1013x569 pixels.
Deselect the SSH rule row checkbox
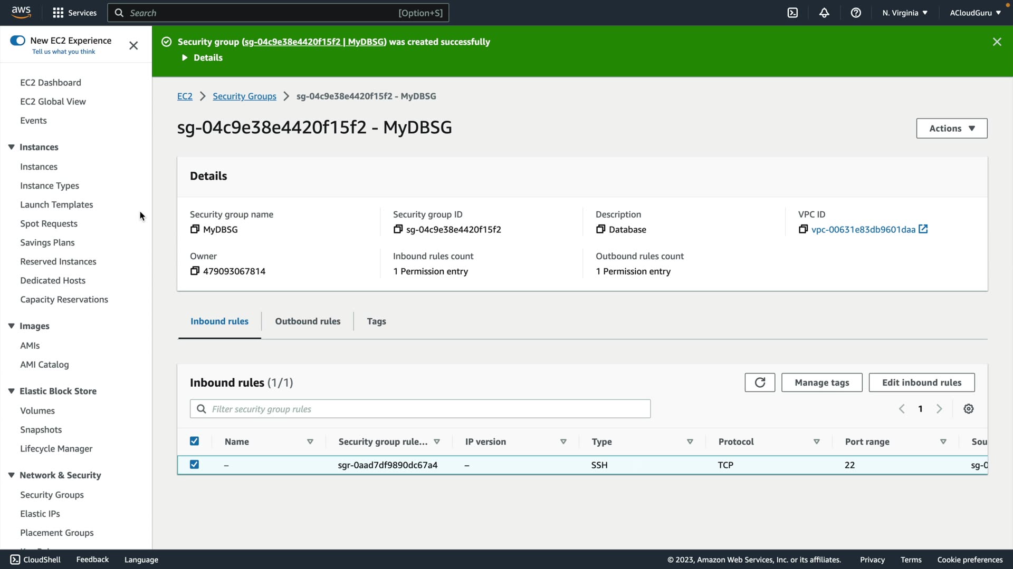click(x=194, y=465)
